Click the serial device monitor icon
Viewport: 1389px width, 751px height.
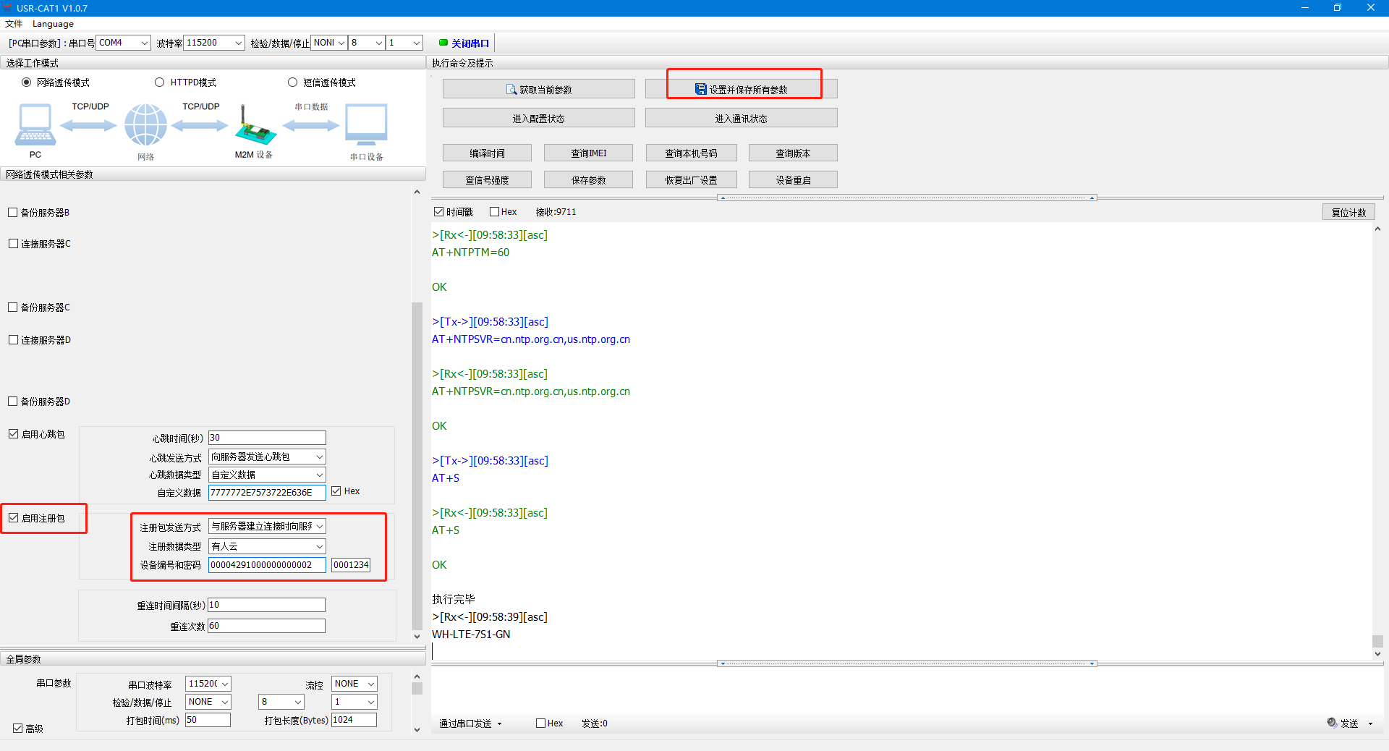point(366,125)
